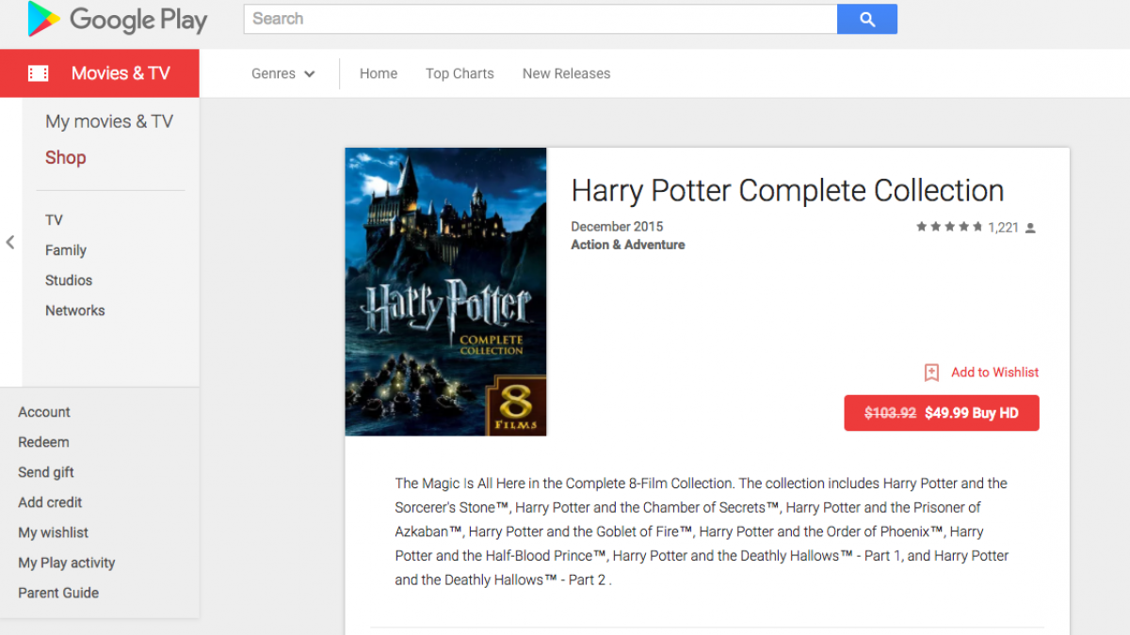Viewport: 1130px width, 635px height.
Task: Open the Genres dropdown
Action: [282, 73]
